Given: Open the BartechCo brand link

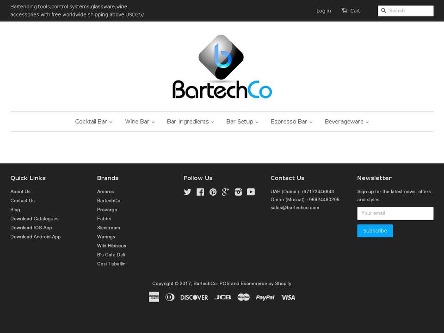Looking at the screenshot, I should pyautogui.click(x=109, y=201).
